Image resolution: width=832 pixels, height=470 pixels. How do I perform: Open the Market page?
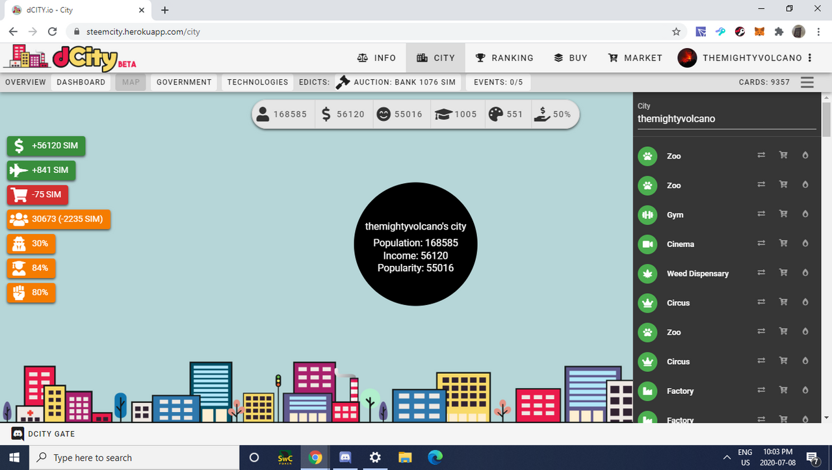point(635,58)
